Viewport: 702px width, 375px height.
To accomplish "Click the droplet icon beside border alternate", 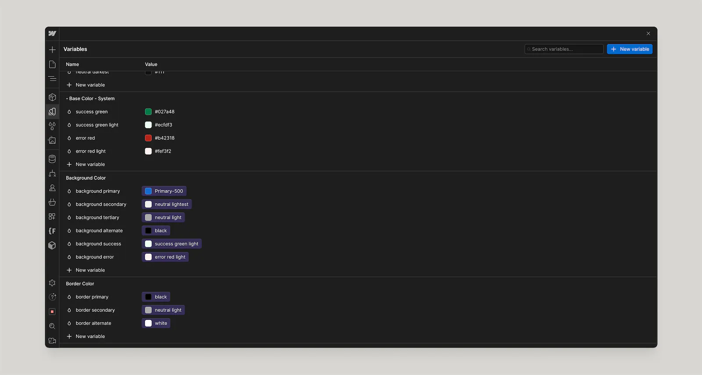I will pos(69,323).
